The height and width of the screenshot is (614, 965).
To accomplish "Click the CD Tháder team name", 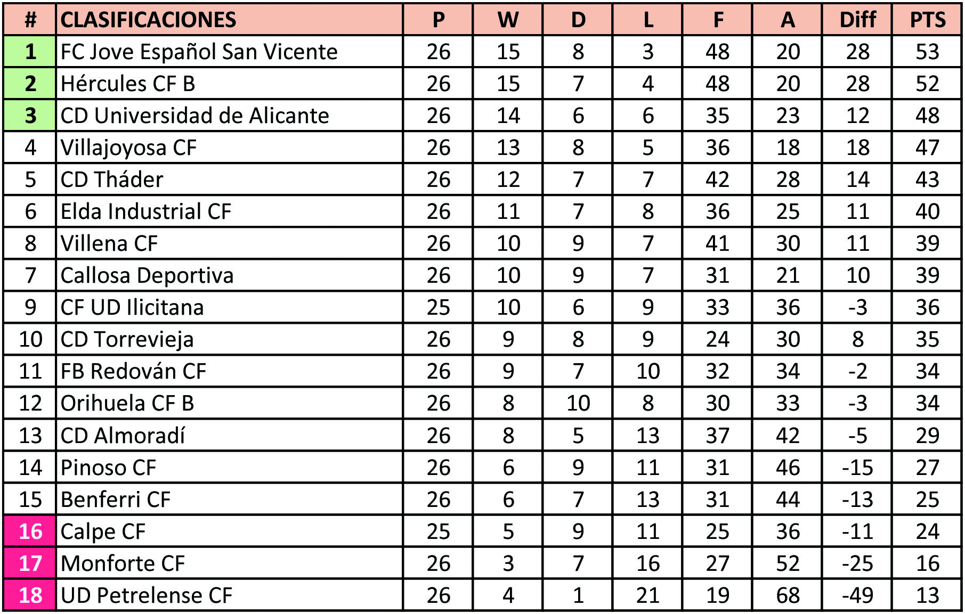I will point(112,179).
